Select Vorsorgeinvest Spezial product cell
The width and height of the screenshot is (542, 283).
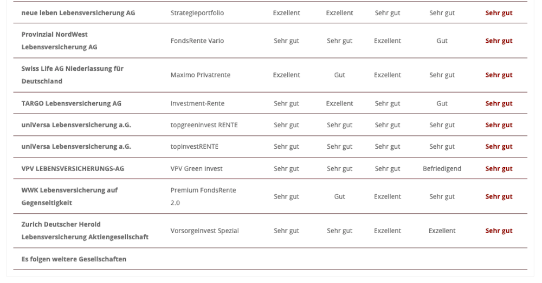pos(205,231)
